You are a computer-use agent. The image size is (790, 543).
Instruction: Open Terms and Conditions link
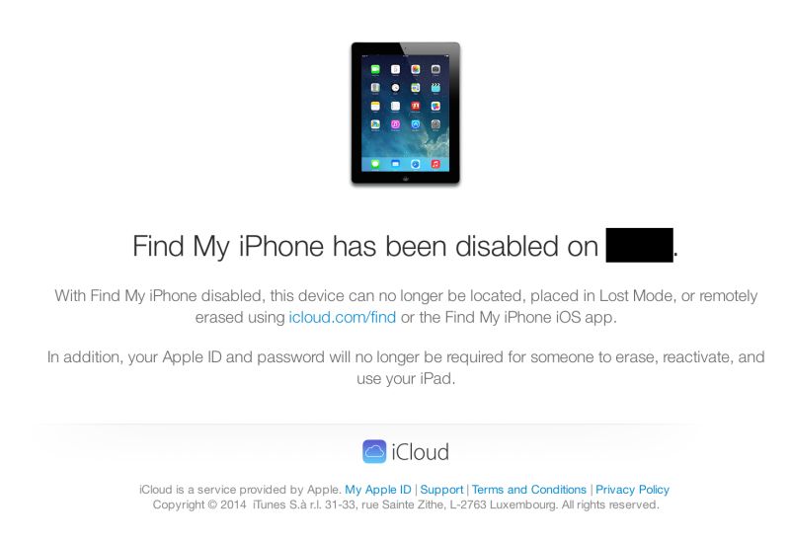click(529, 490)
